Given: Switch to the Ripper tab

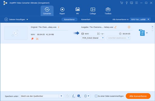Looking at the screenshot, I should click(62, 11).
